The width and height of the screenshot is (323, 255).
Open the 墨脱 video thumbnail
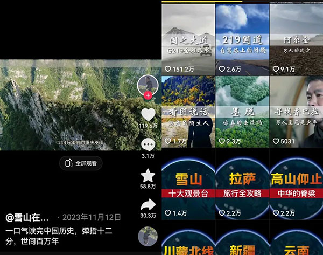click(242, 111)
